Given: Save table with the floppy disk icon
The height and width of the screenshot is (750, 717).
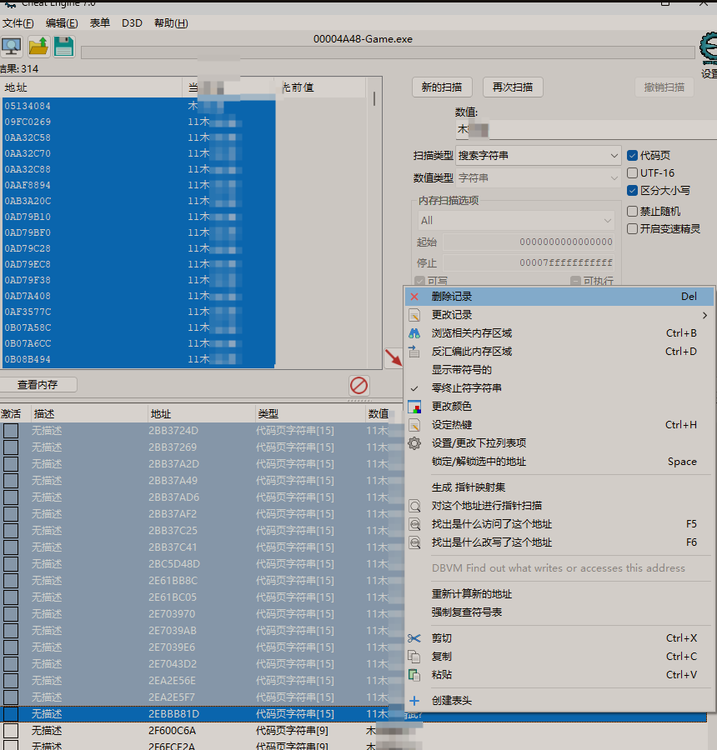Looking at the screenshot, I should tap(63, 47).
